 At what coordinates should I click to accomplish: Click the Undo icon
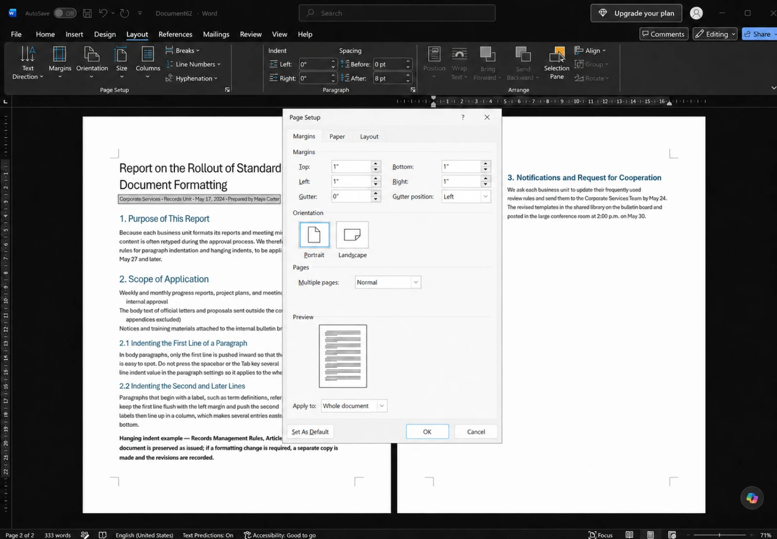click(103, 13)
